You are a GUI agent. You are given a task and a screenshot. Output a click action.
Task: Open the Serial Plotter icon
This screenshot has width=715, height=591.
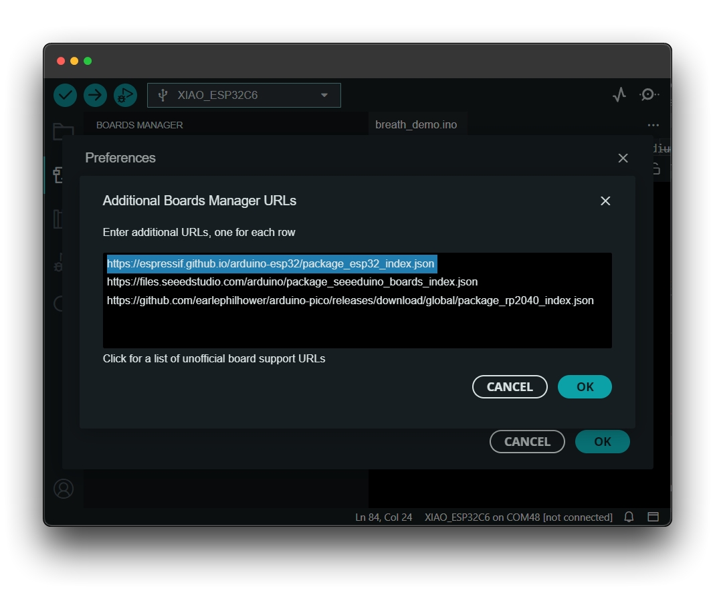(619, 95)
